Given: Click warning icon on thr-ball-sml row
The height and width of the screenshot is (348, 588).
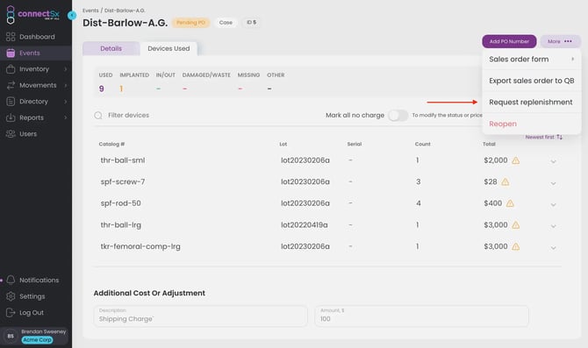Looking at the screenshot, I should pyautogui.click(x=516, y=160).
